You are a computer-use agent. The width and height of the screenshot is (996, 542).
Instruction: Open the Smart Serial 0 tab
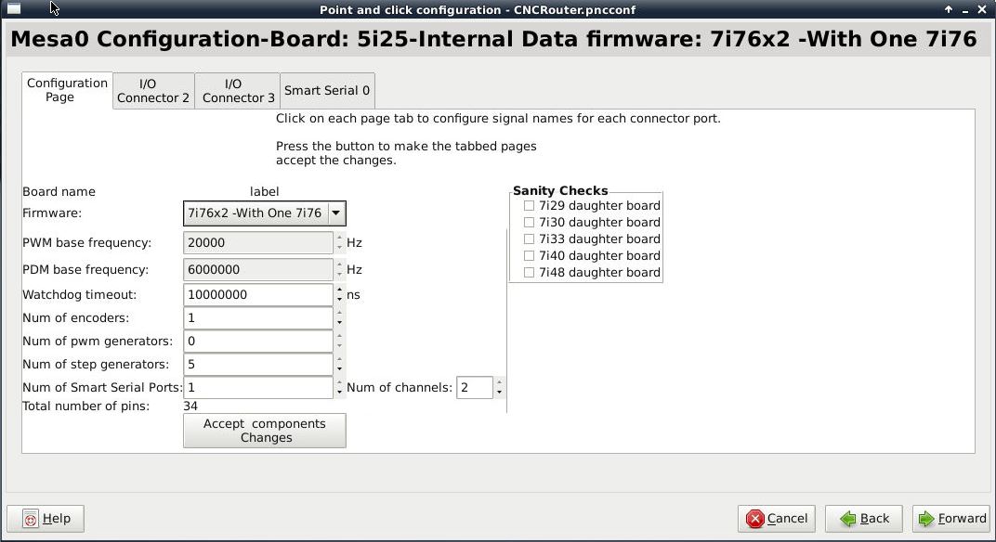(x=327, y=91)
